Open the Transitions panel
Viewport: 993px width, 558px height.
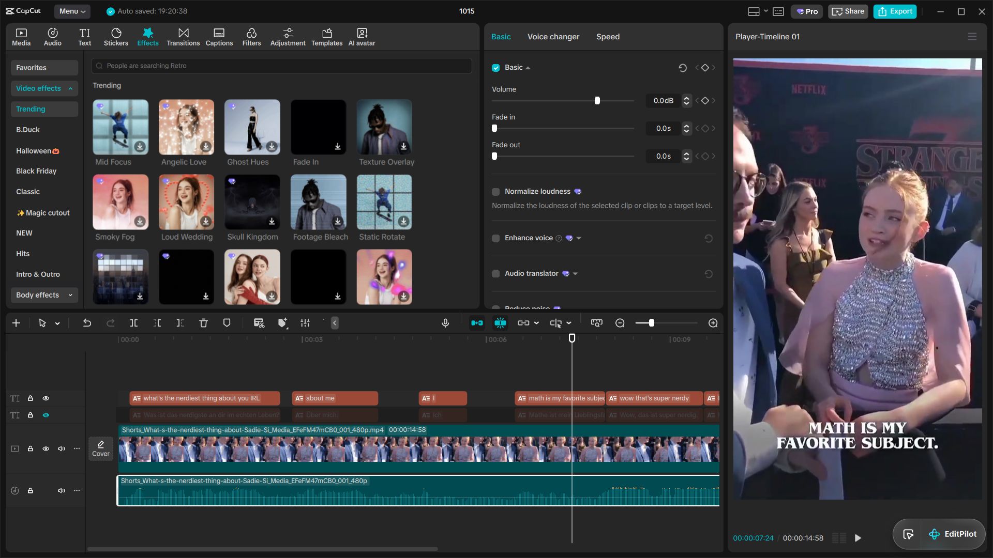pos(183,37)
